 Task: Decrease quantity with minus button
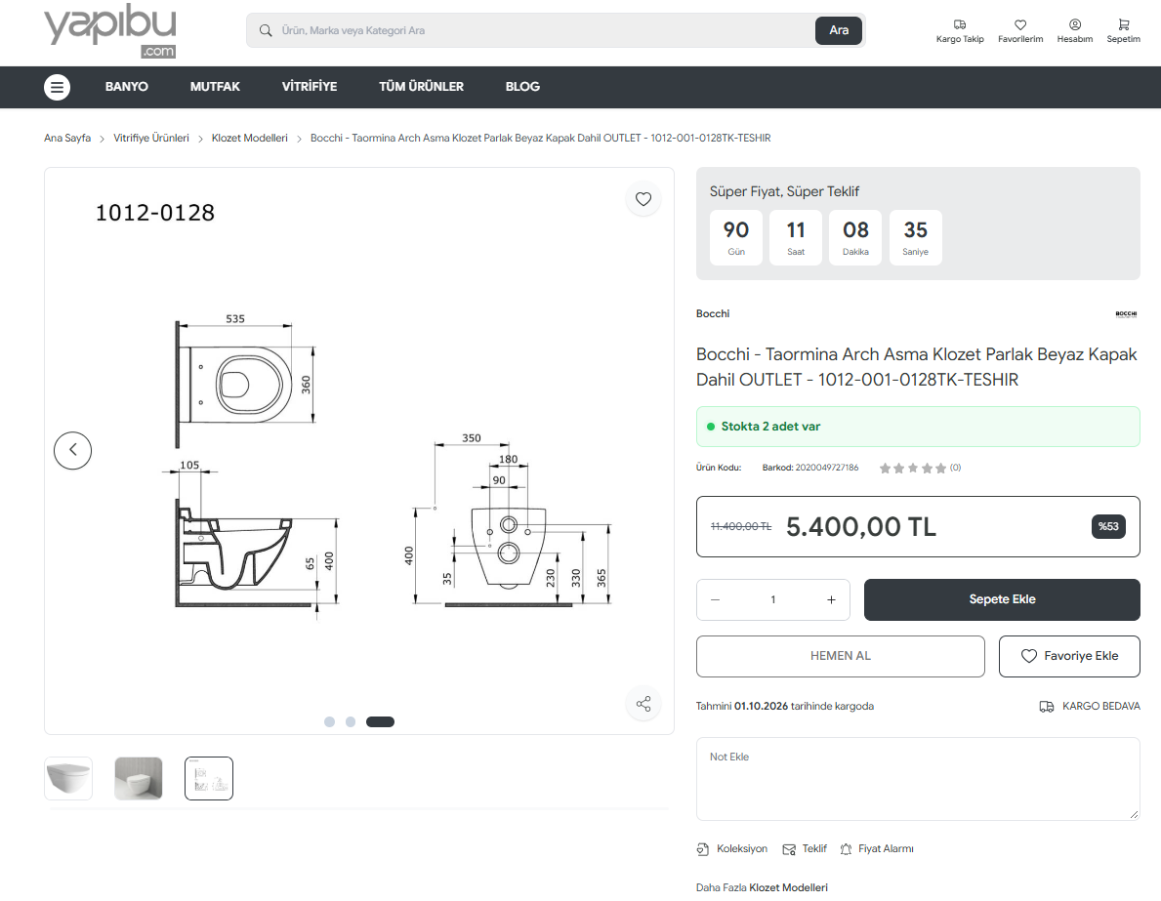tap(716, 599)
